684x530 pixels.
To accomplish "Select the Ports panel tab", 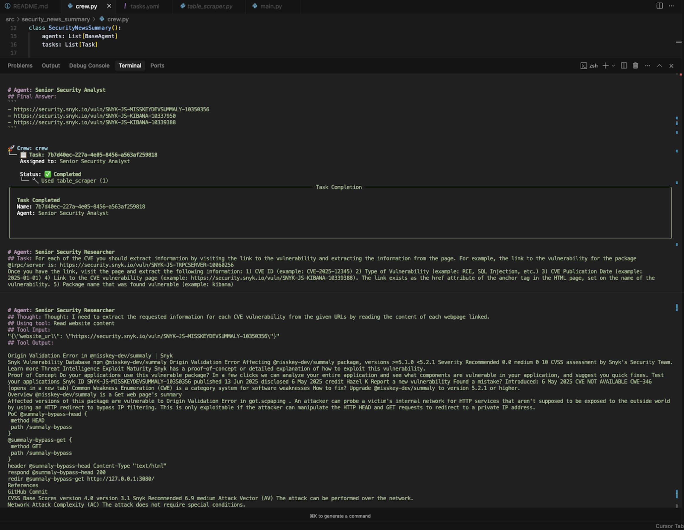I will tap(157, 65).
